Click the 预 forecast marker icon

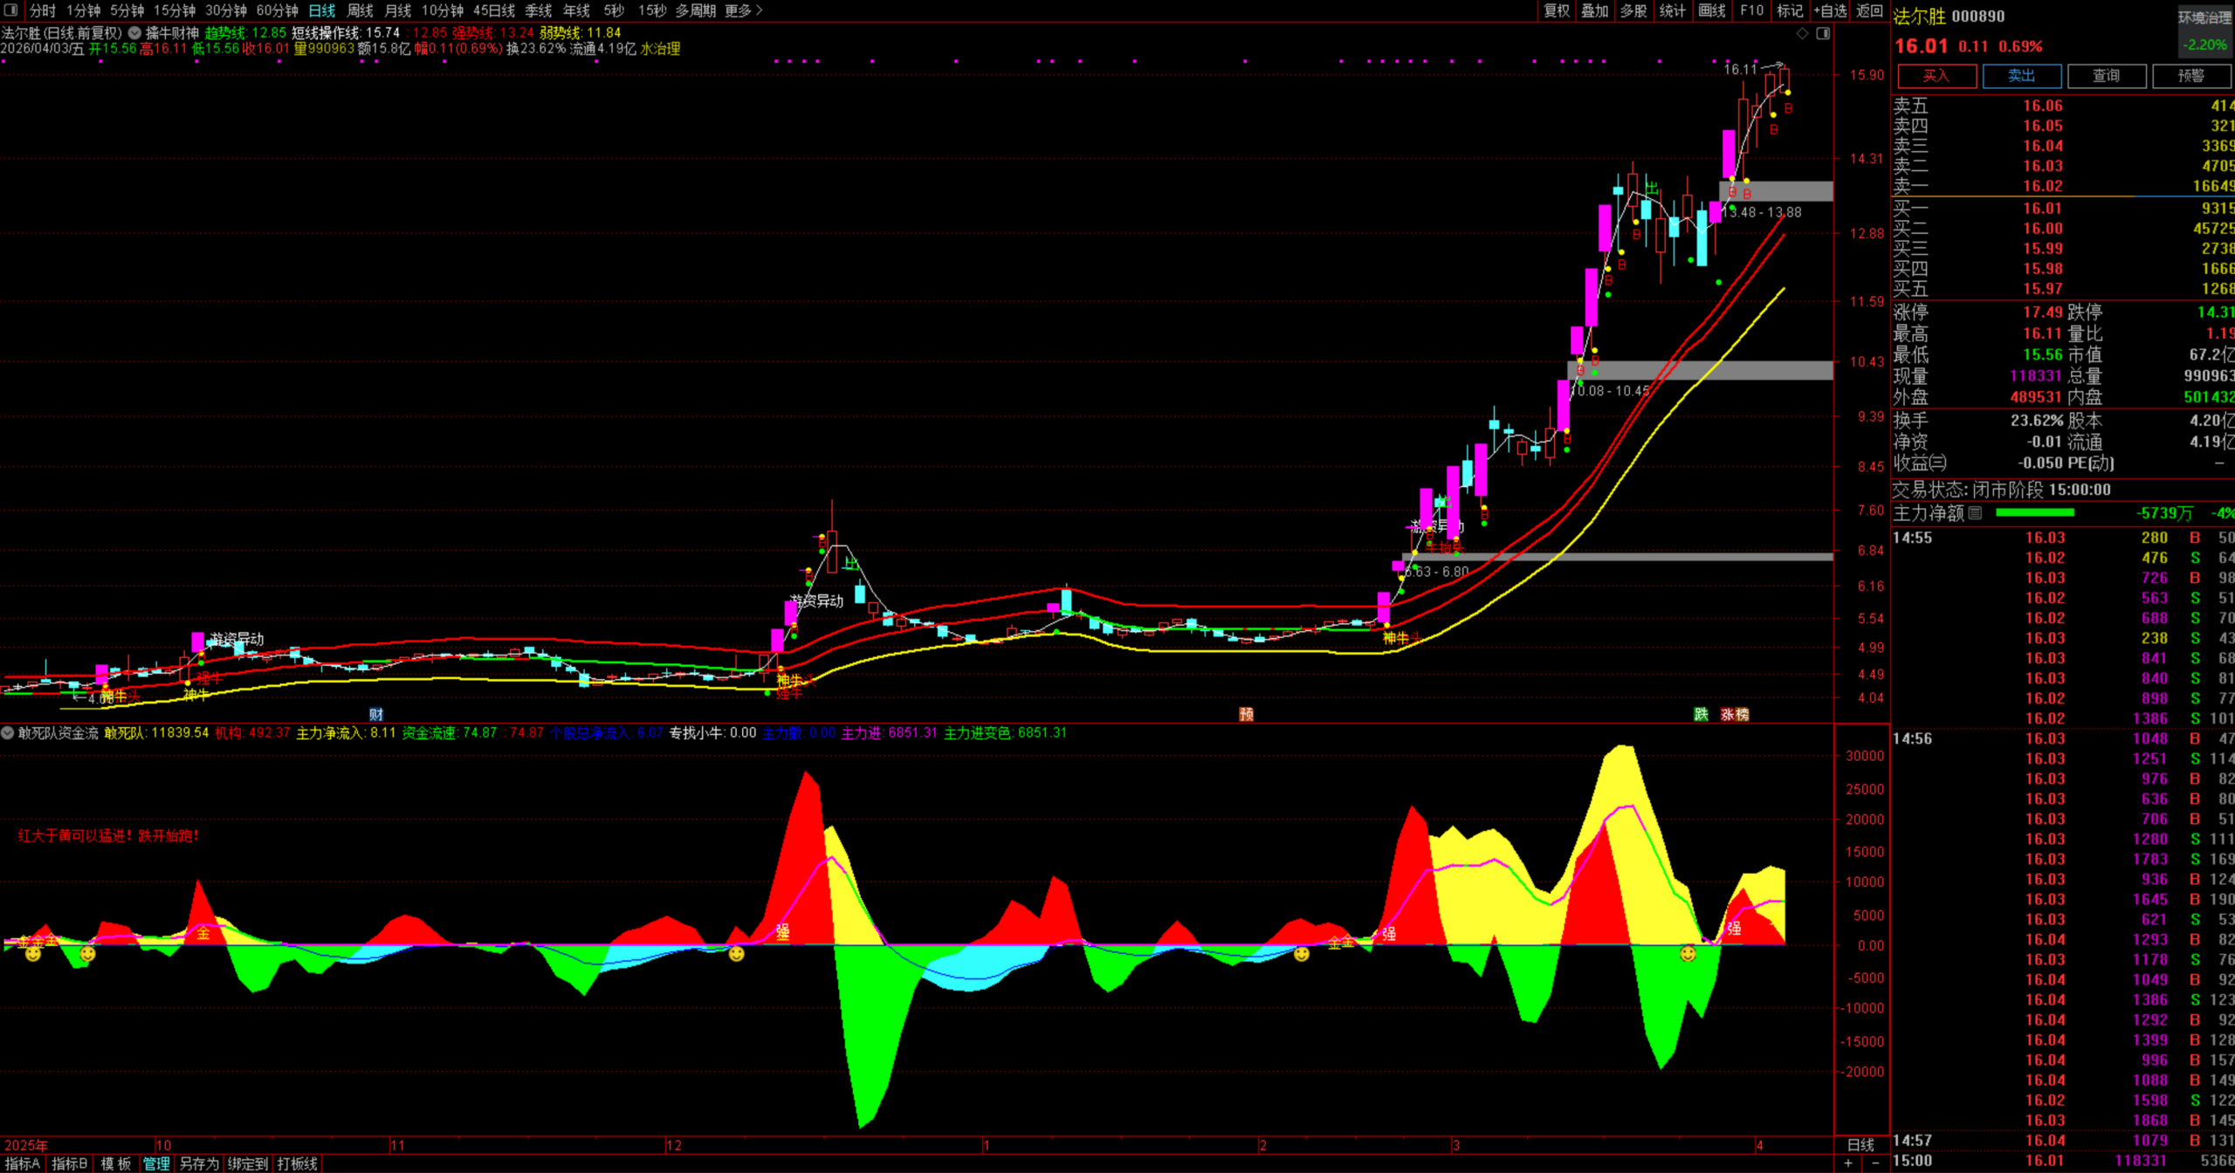click(x=1247, y=714)
